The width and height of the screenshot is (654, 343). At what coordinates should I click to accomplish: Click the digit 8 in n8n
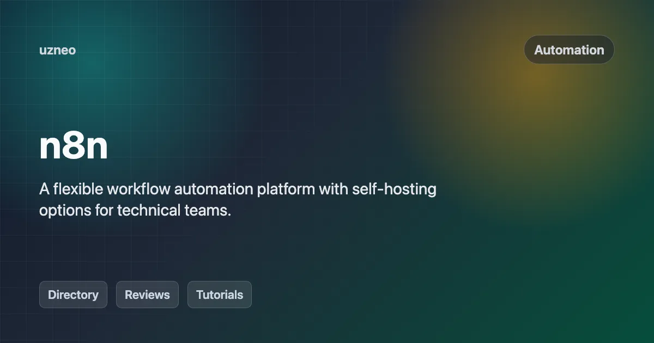click(74, 146)
